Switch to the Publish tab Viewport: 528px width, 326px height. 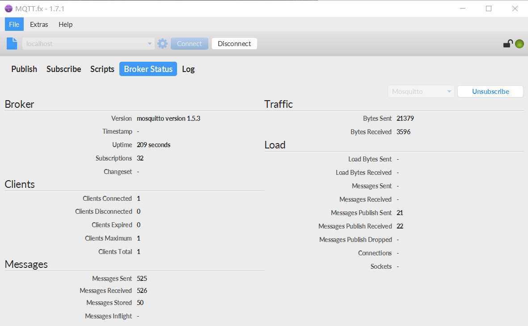[24, 69]
